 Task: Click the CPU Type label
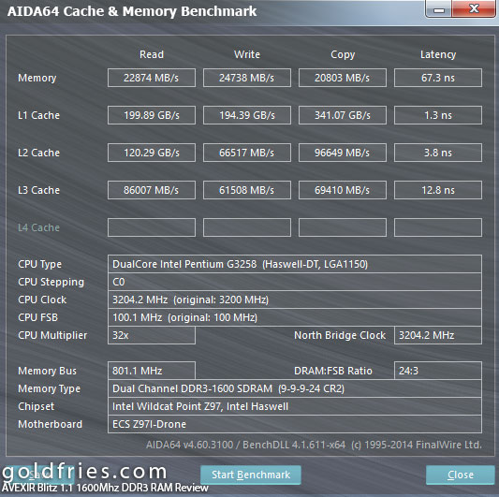[x=39, y=264]
